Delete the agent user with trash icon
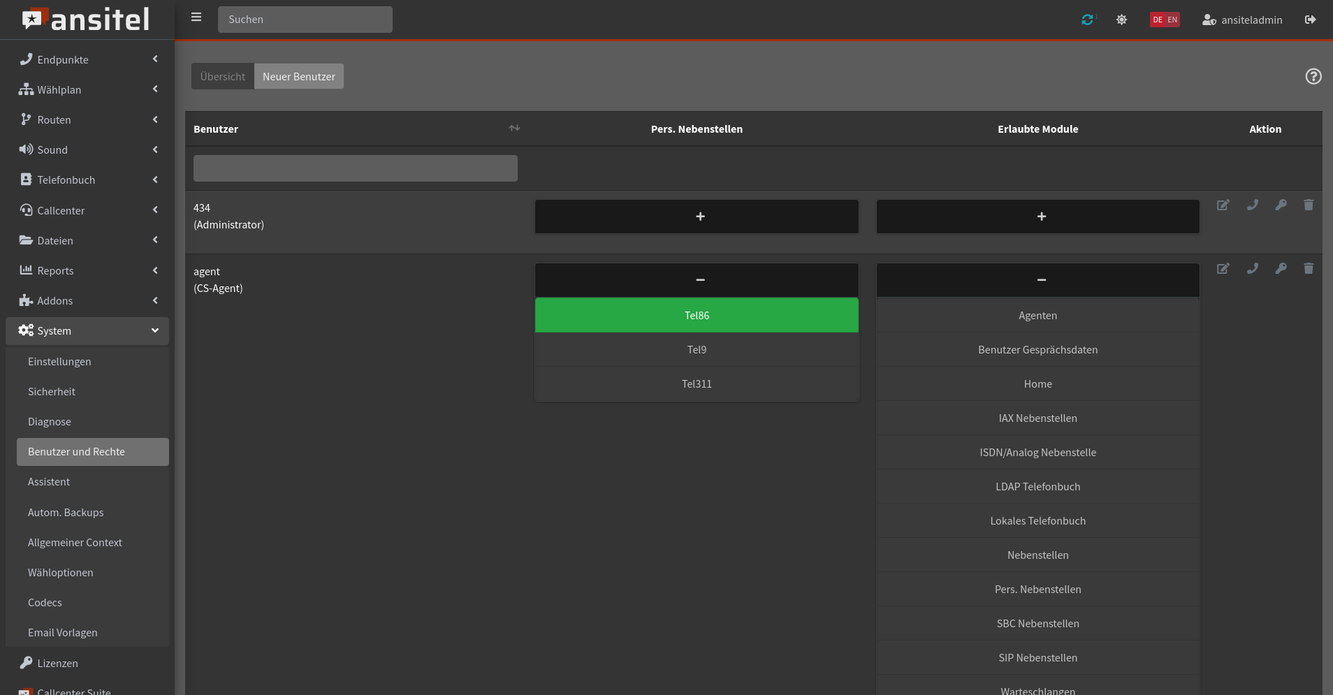The image size is (1333, 695). point(1308,268)
